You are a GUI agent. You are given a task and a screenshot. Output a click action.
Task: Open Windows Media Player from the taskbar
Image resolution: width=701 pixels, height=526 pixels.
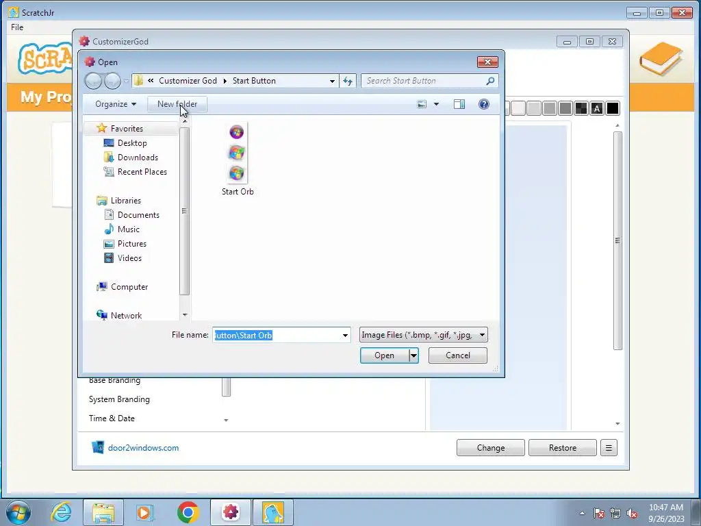(x=145, y=512)
